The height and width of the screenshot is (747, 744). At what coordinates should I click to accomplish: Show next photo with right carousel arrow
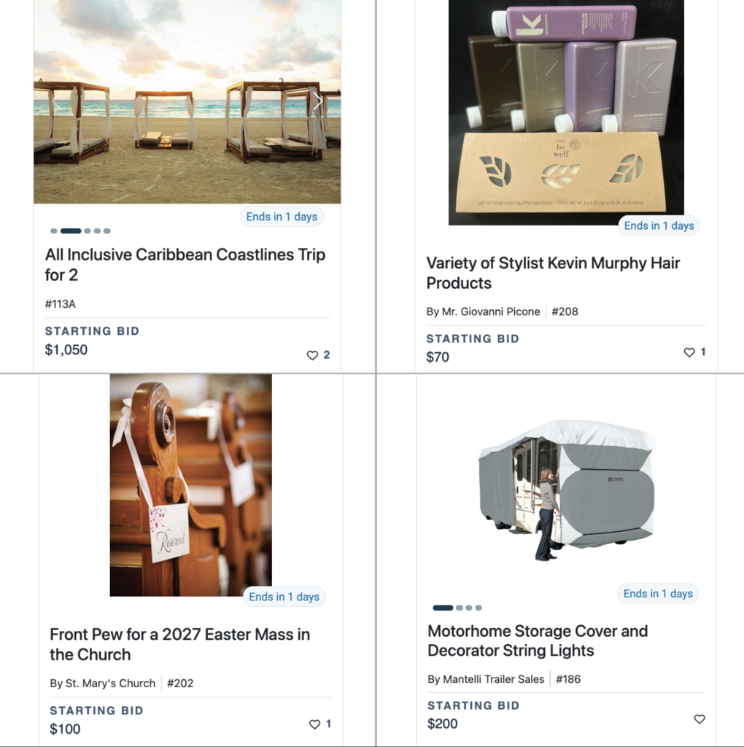(318, 101)
